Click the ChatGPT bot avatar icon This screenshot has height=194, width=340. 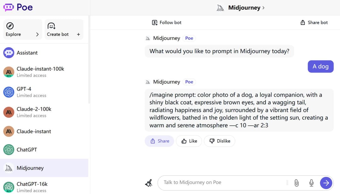9,150
